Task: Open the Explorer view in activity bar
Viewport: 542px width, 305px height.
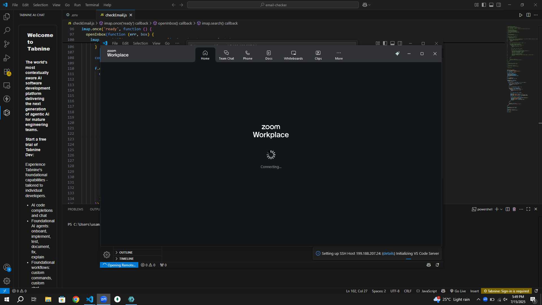Action: pyautogui.click(x=7, y=17)
